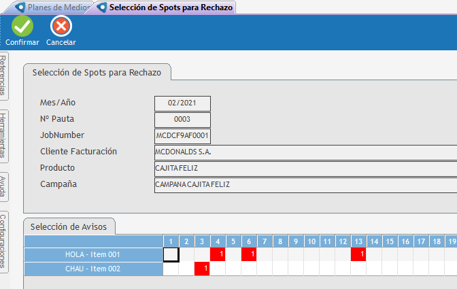Image resolution: width=457 pixels, height=289 pixels.
Task: Click the green Confirmar checkmark icon
Action: pyautogui.click(x=22, y=27)
